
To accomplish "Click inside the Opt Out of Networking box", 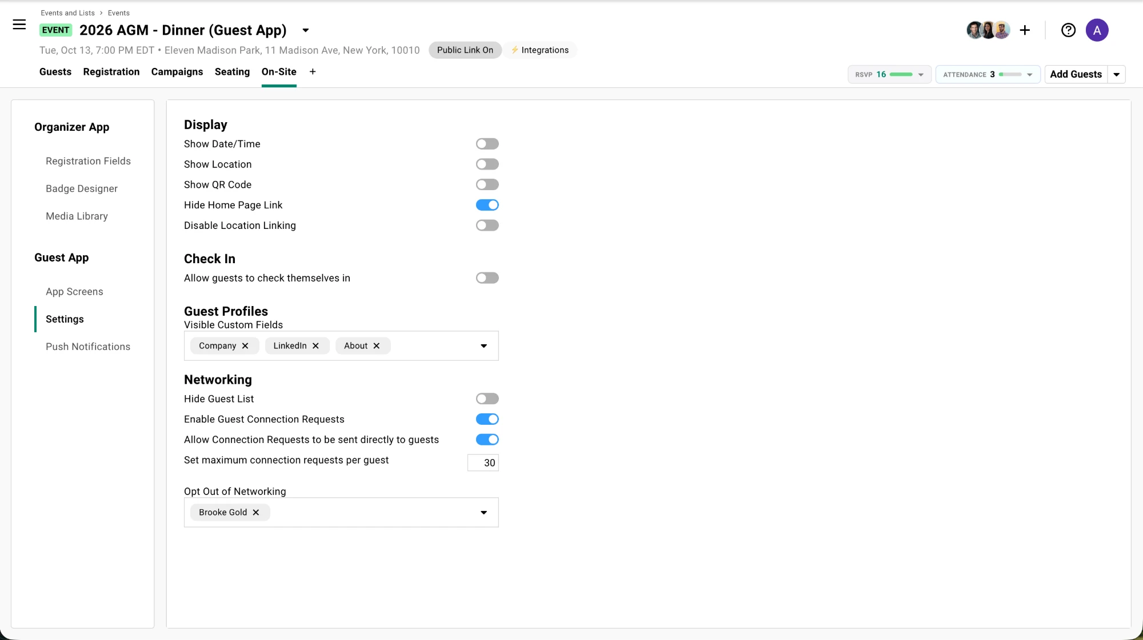I will coord(341,513).
